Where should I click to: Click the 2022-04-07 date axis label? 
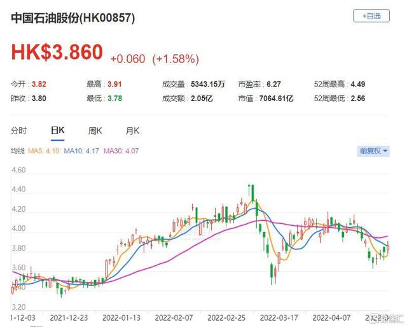[x=331, y=318]
